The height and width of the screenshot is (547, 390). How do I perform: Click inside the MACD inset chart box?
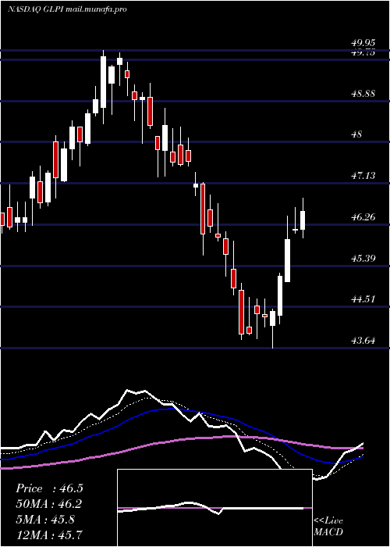214,508
